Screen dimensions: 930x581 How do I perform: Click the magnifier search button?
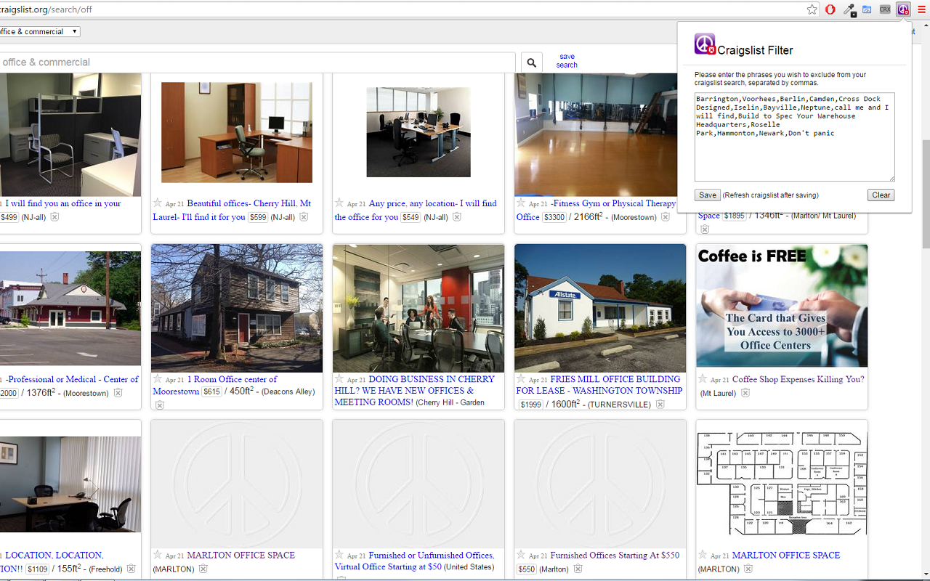(x=532, y=63)
